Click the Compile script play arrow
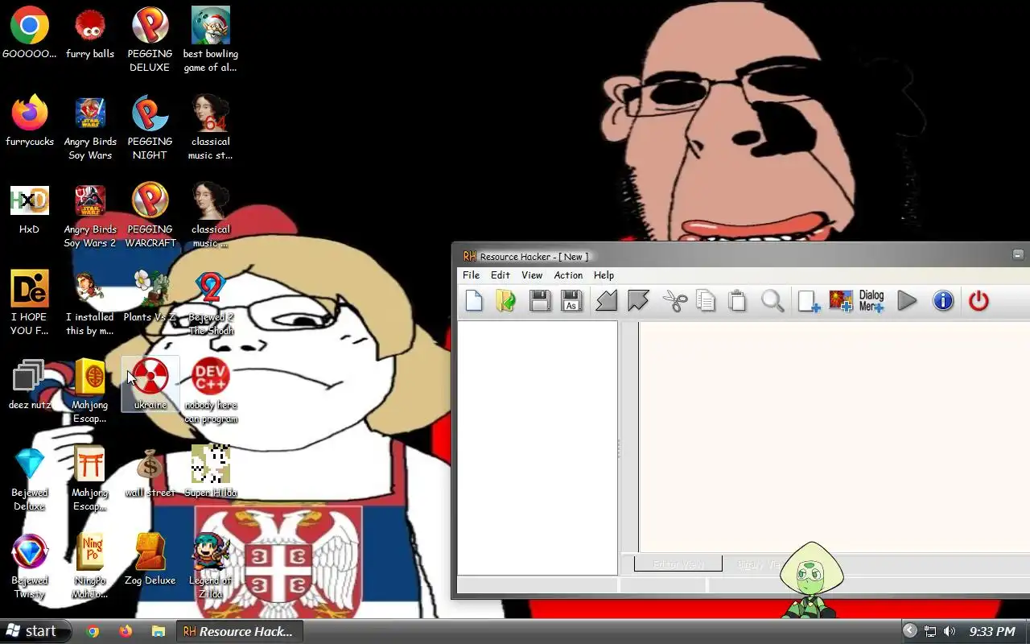 click(907, 301)
